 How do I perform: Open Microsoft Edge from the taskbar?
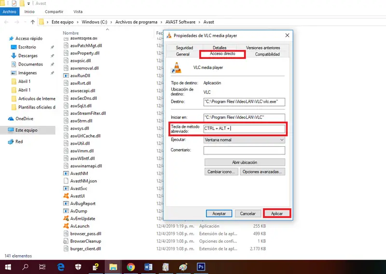pos(61,267)
